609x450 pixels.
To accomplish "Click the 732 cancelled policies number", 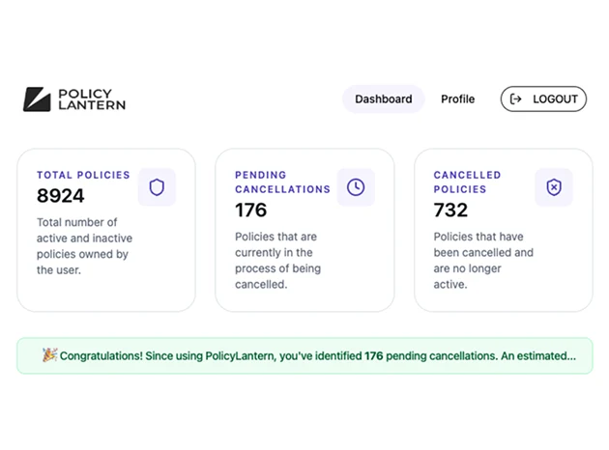I will coord(450,210).
